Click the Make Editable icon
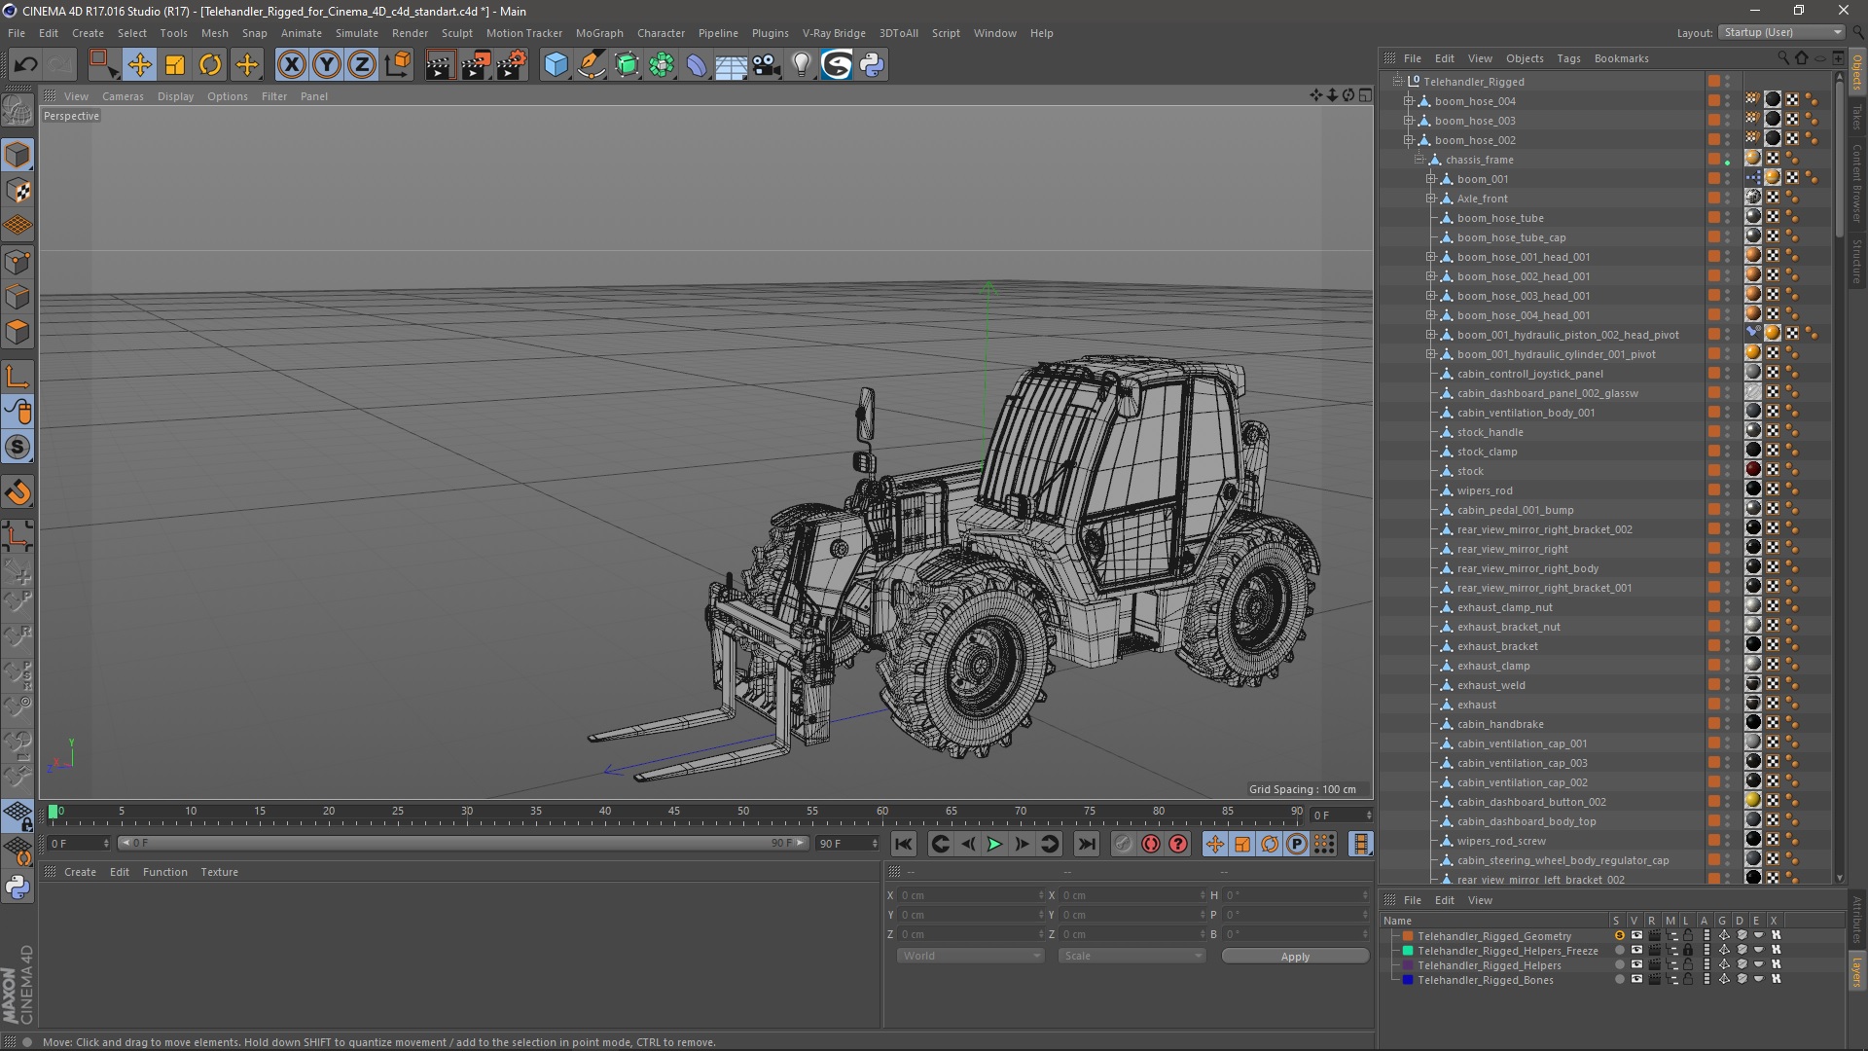The width and height of the screenshot is (1868, 1051). coord(18,110)
